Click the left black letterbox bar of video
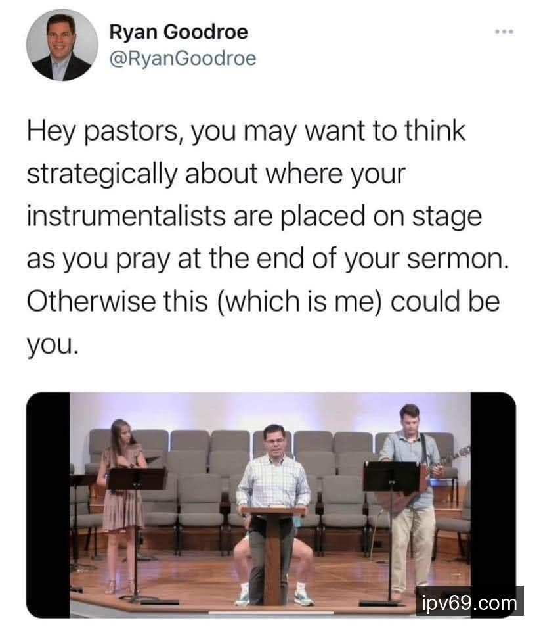539x631 pixels. [48, 503]
